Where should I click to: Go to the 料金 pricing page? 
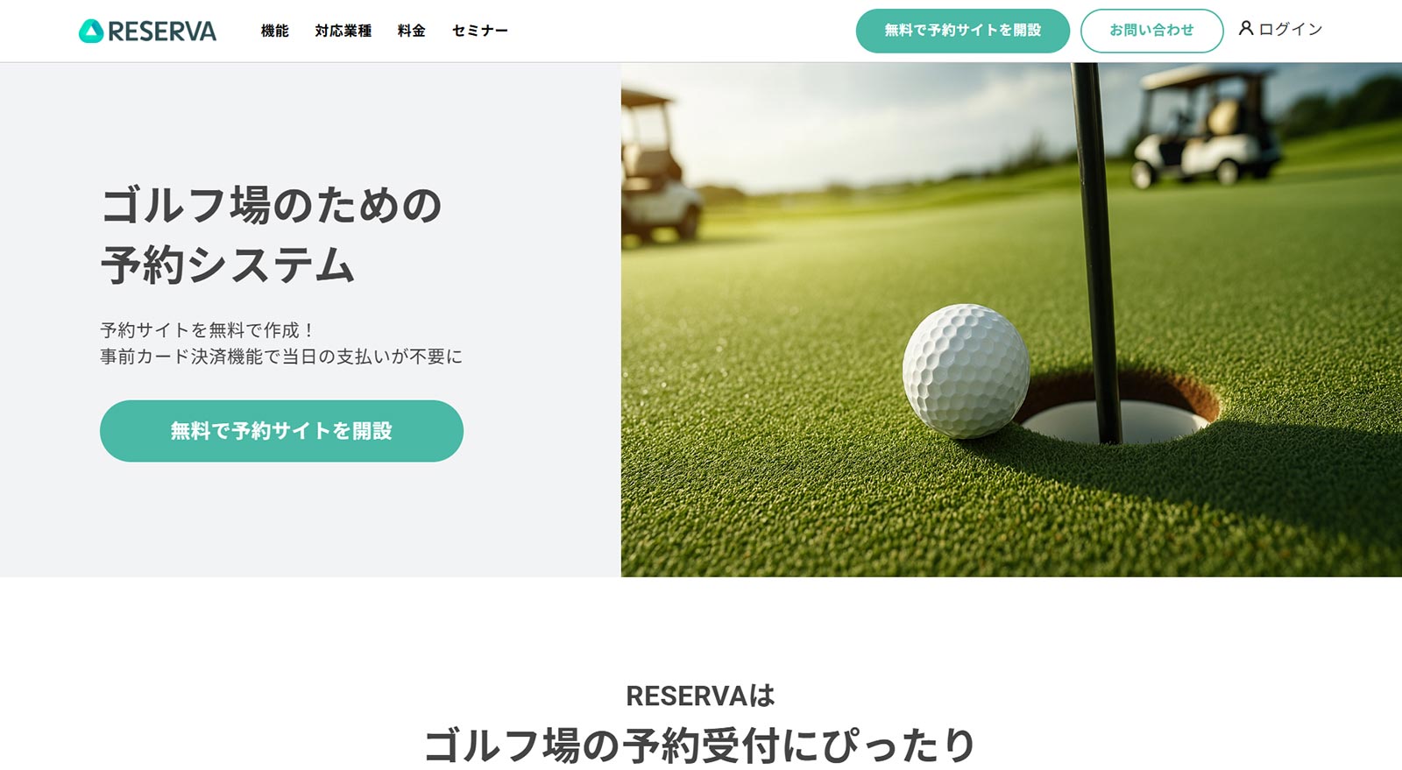pyautogui.click(x=411, y=31)
